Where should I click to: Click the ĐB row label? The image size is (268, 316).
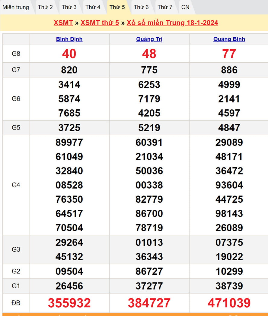click(16, 303)
